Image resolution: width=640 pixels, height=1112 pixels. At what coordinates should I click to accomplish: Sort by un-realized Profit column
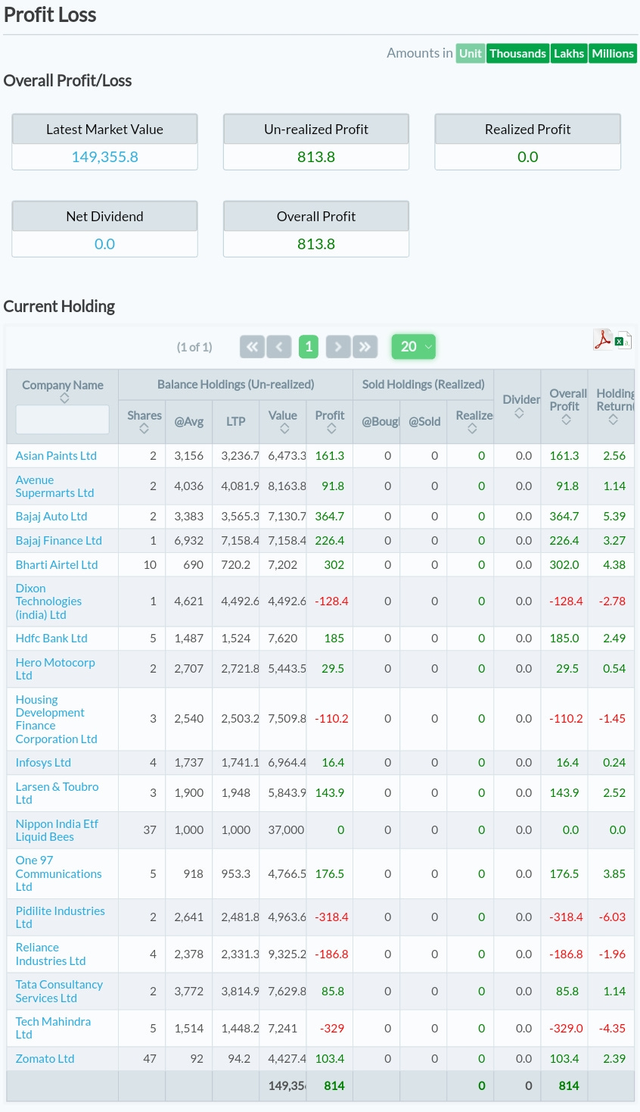pyautogui.click(x=331, y=429)
